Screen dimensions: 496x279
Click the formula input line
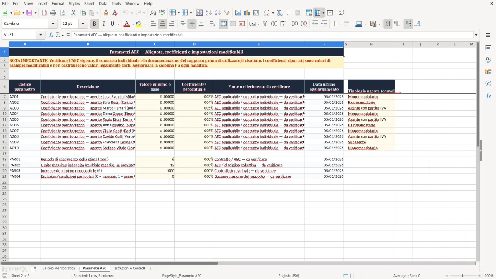pyautogui.click(x=272, y=35)
